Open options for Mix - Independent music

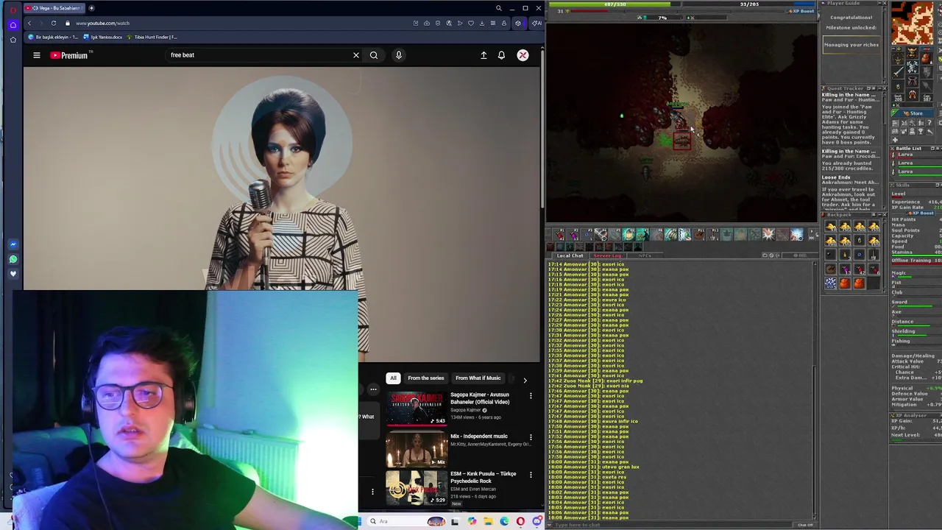(531, 437)
